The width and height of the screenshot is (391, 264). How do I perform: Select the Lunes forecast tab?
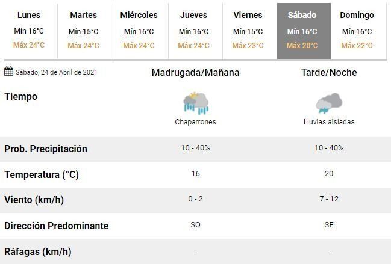point(29,30)
